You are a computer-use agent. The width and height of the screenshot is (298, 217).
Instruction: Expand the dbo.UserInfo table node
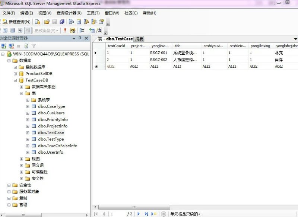click(28, 153)
